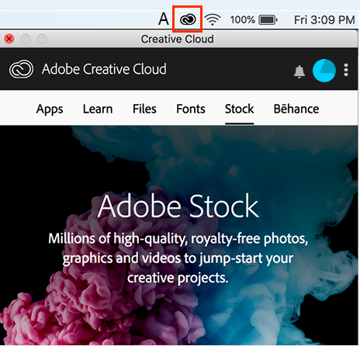Switch to the Apps tab
This screenshot has width=360, height=346.
(50, 109)
